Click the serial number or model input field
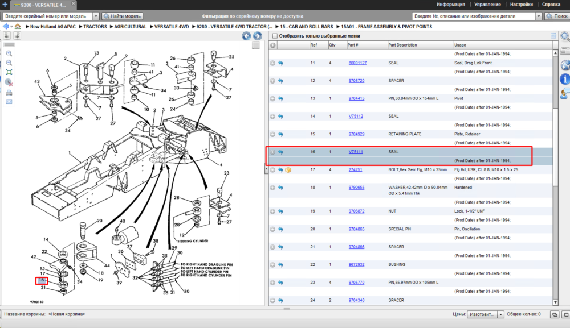 tap(48, 16)
